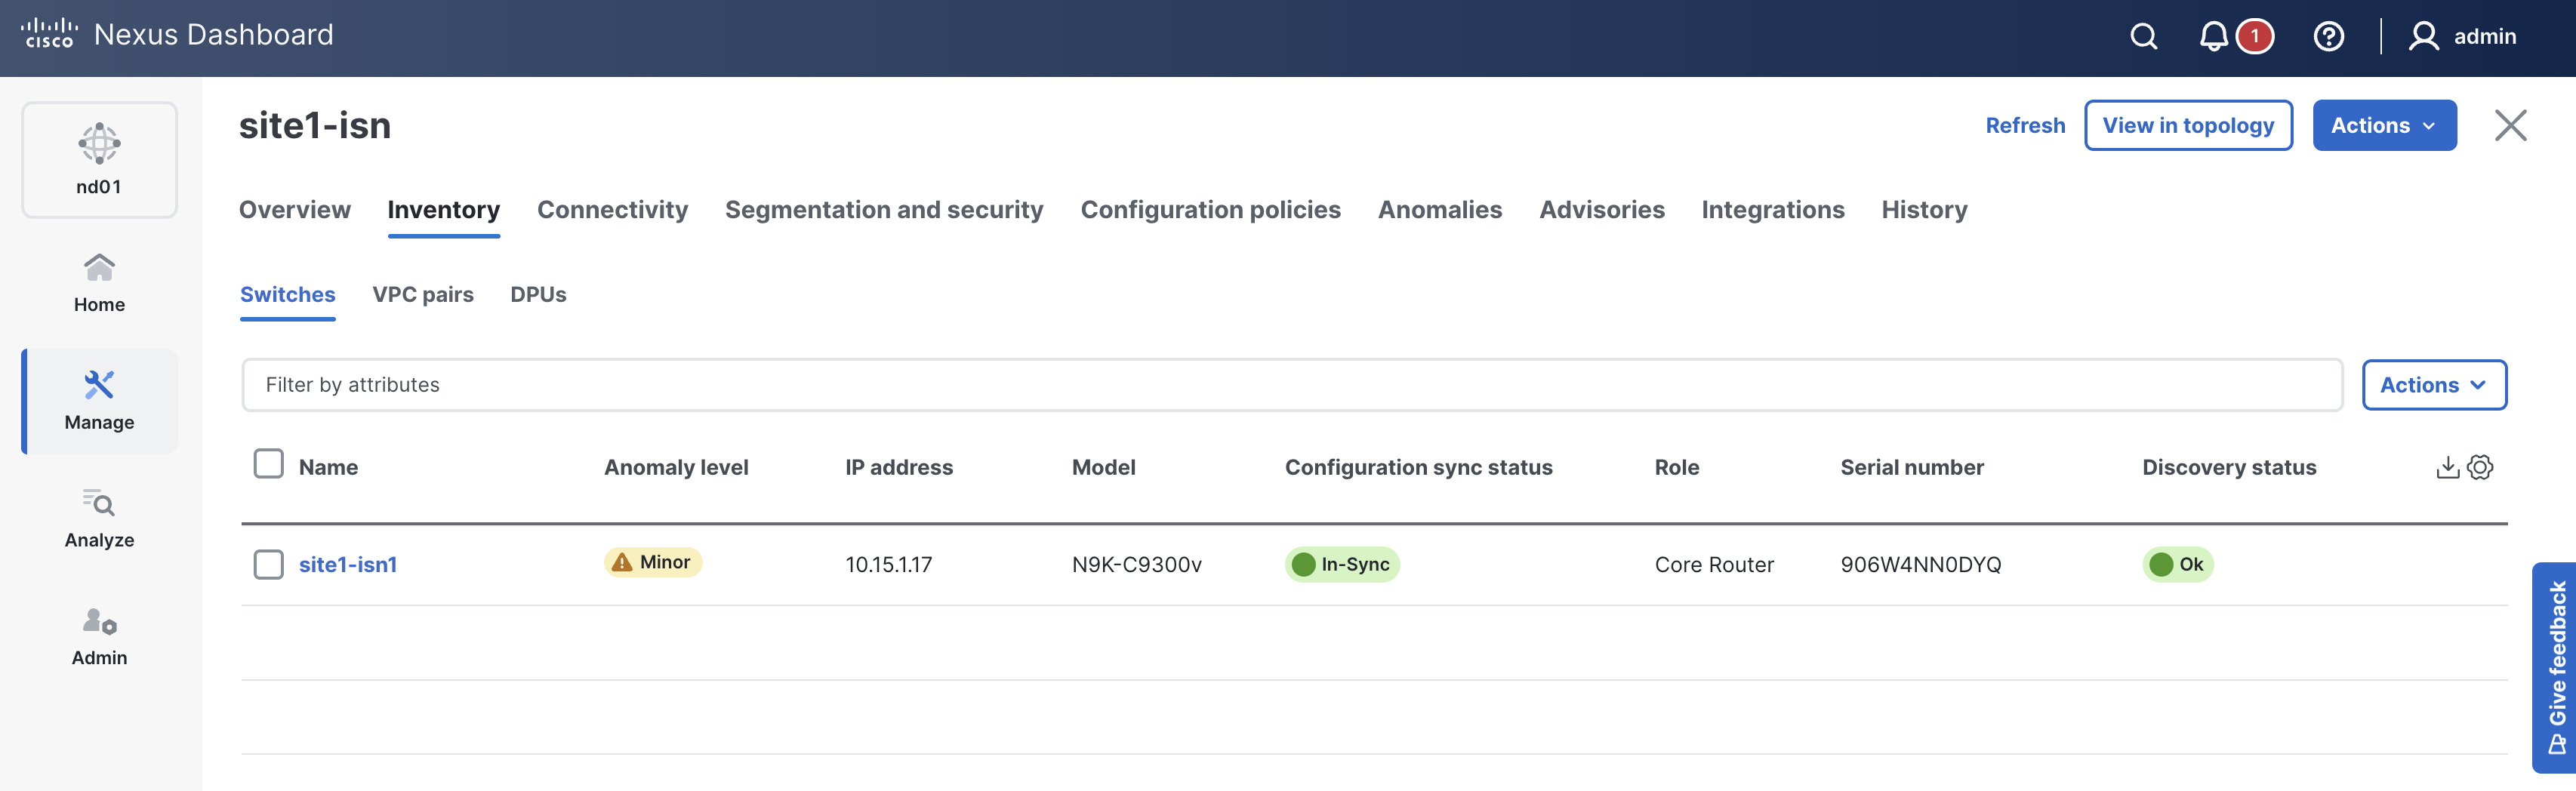This screenshot has width=2576, height=791.
Task: Click the Refresh link
Action: (2024, 125)
